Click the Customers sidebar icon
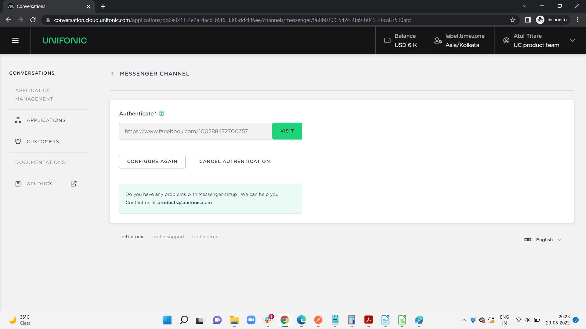The image size is (586, 329). click(x=18, y=142)
